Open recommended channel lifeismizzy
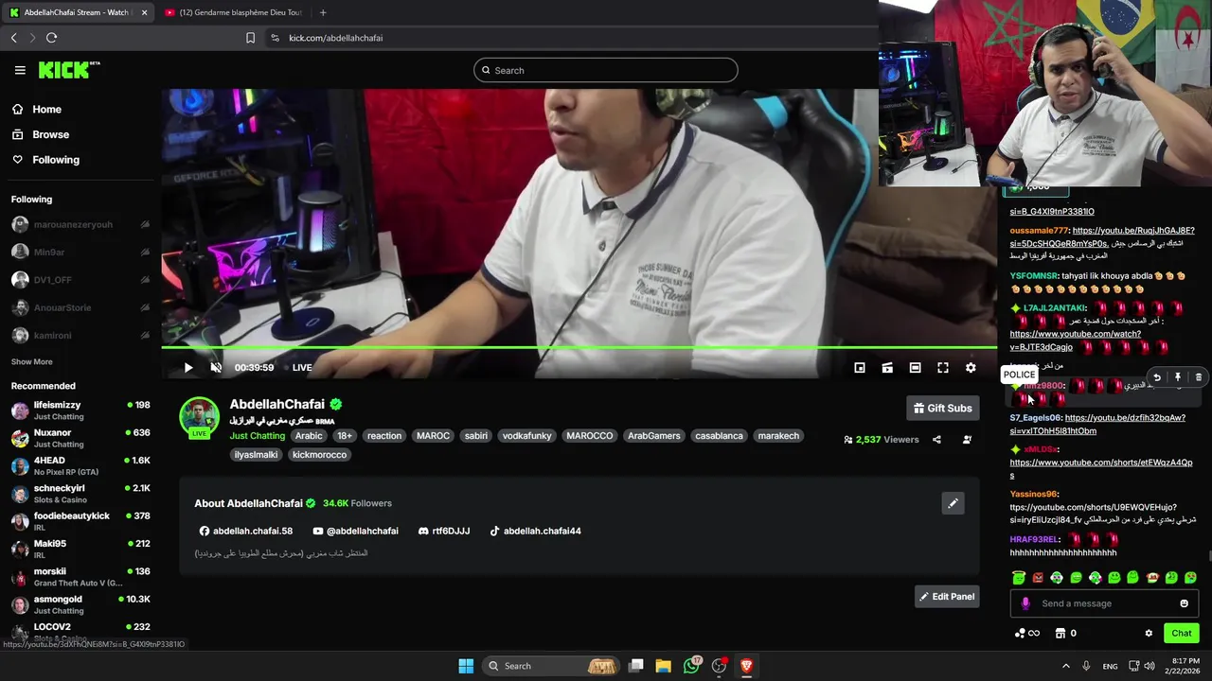 point(80,410)
